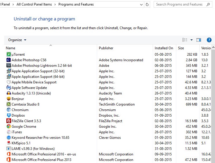Image resolution: width=215 pixels, height=163 pixels.
Task: Sort by the Size column header
Action: pyautogui.click(x=188, y=48)
